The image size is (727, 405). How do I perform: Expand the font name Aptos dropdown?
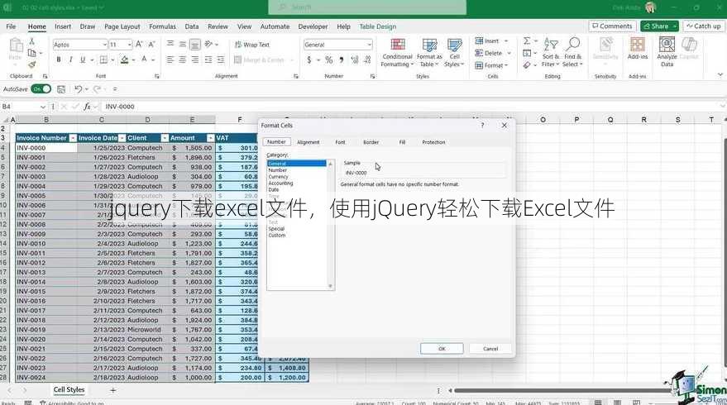[x=104, y=45]
